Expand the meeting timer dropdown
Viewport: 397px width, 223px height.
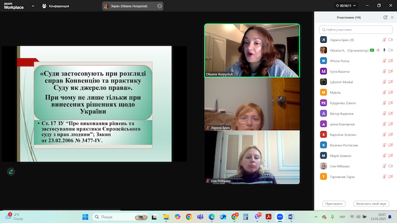click(x=355, y=6)
